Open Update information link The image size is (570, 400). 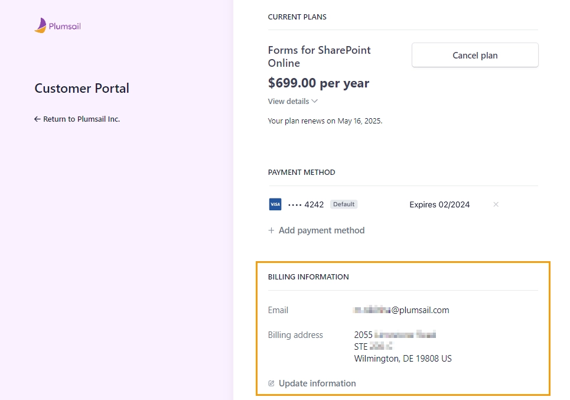312,383
